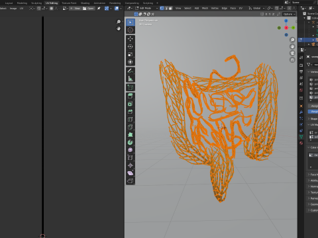
Task: Enable edge select mode
Action: click(x=166, y=9)
